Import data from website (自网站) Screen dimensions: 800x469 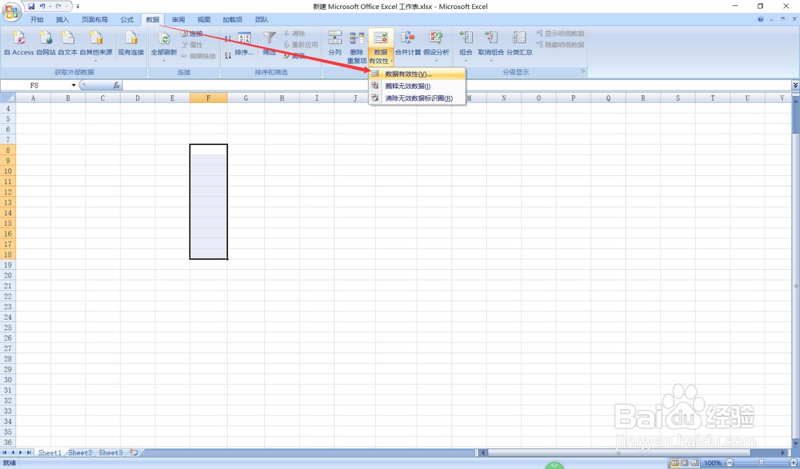46,43
